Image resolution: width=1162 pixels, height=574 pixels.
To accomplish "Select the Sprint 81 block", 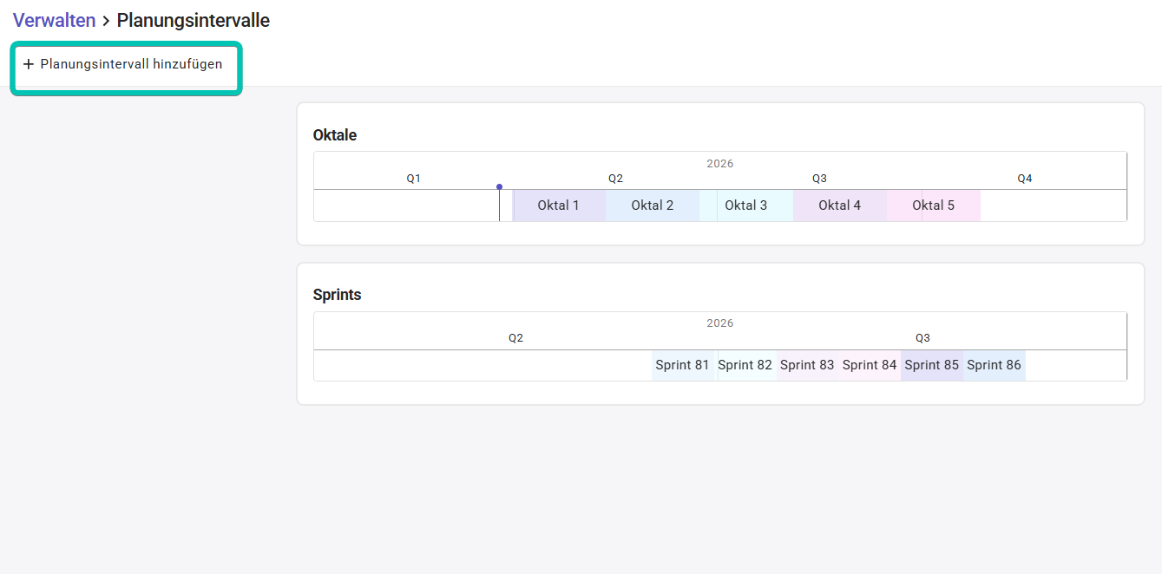I will pos(682,365).
